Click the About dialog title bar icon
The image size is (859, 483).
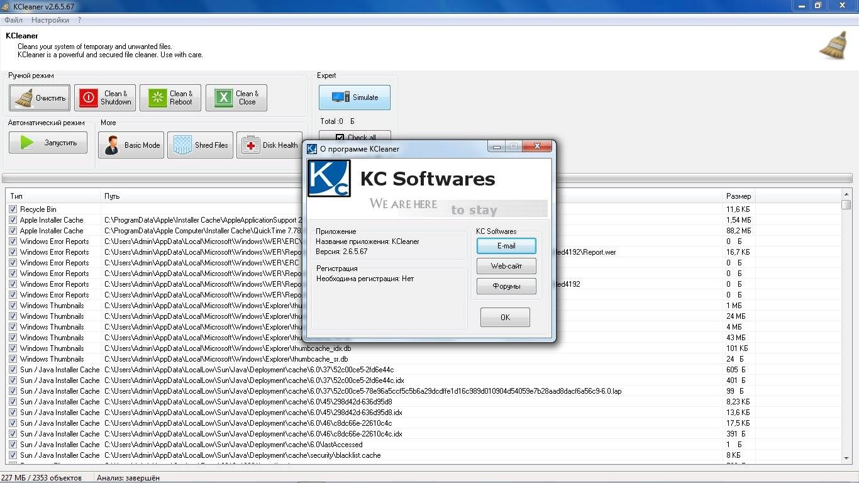click(311, 148)
